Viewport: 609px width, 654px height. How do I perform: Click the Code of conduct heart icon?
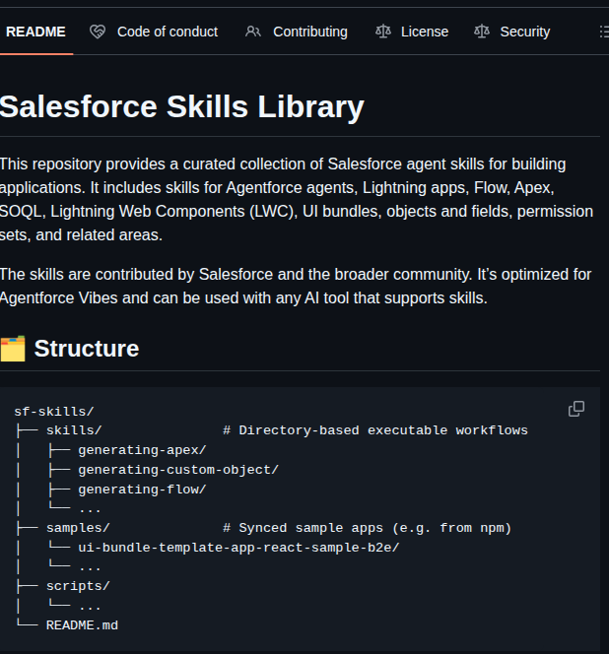point(98,32)
